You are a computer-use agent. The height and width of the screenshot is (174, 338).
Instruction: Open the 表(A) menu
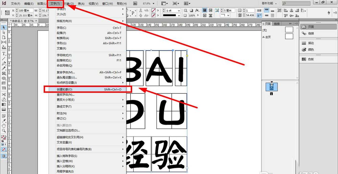pos(81,4)
